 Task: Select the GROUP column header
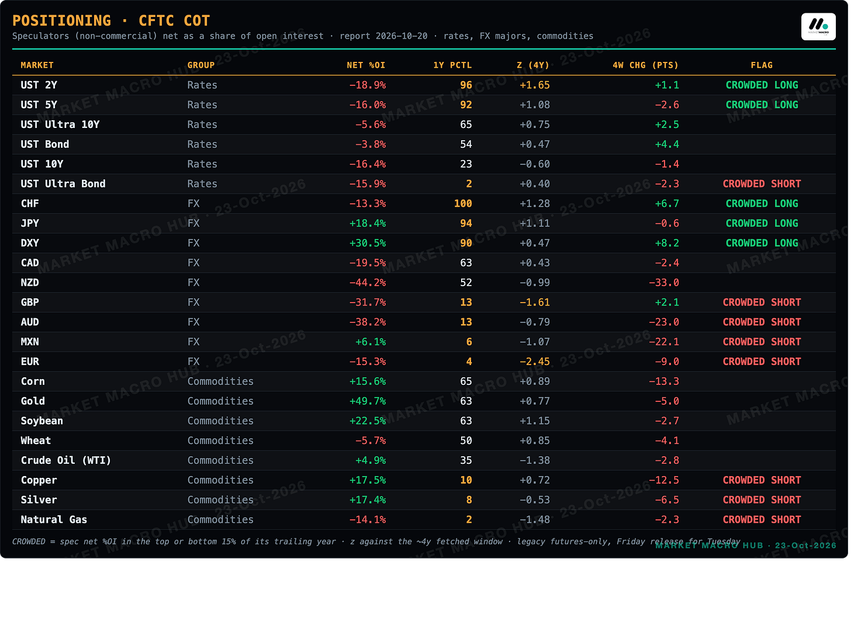[201, 65]
